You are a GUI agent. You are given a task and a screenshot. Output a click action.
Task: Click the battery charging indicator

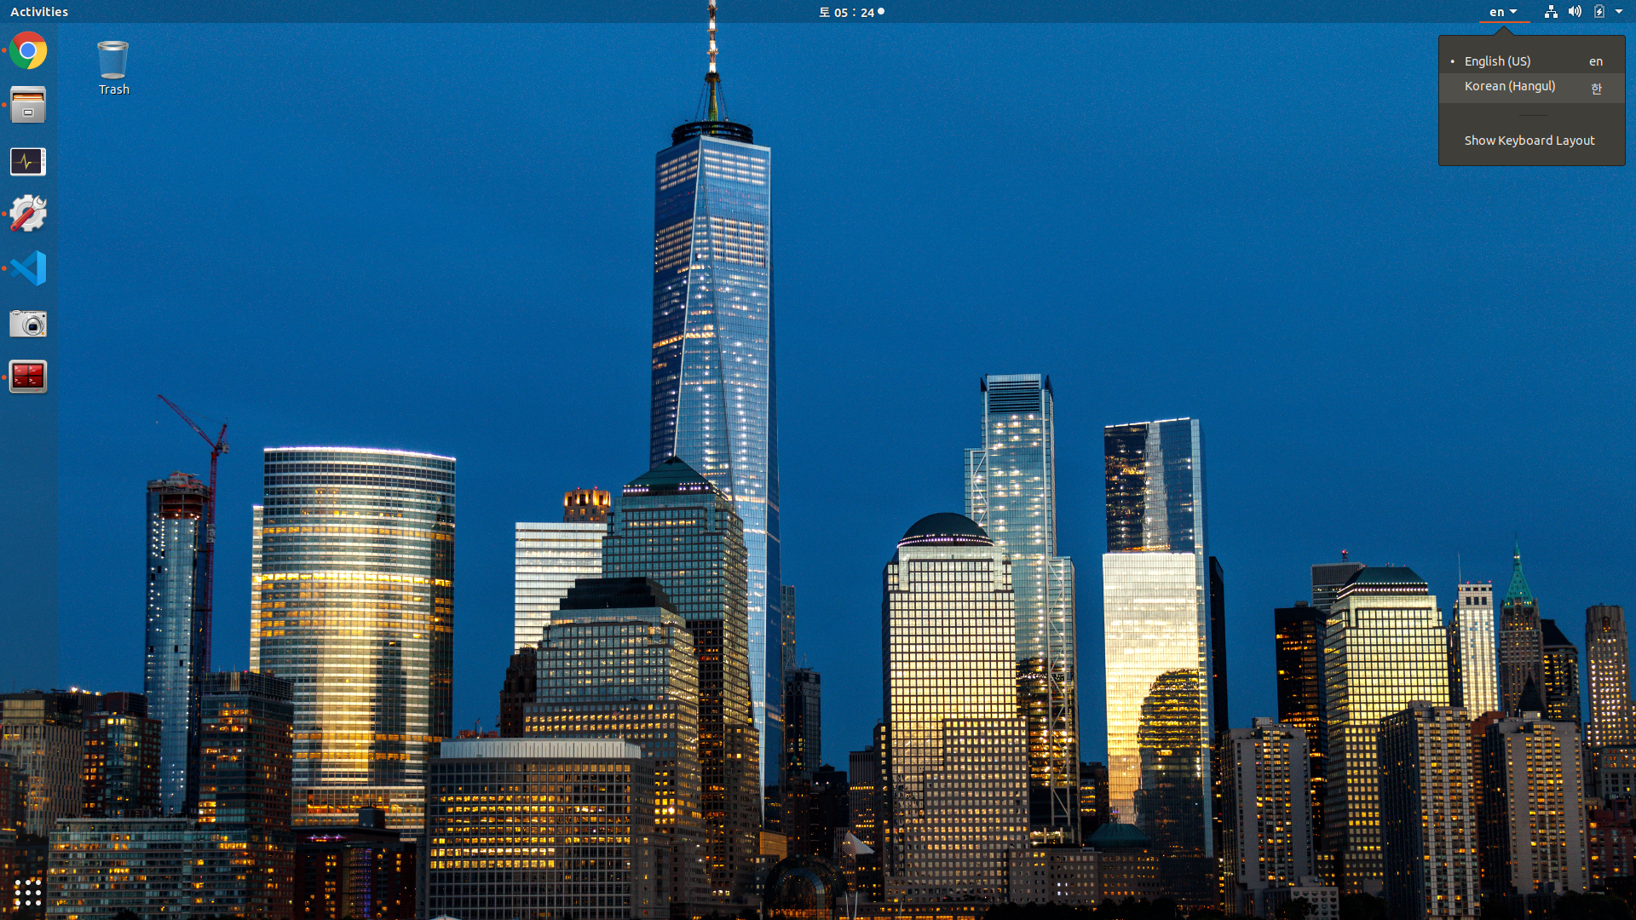tap(1599, 12)
